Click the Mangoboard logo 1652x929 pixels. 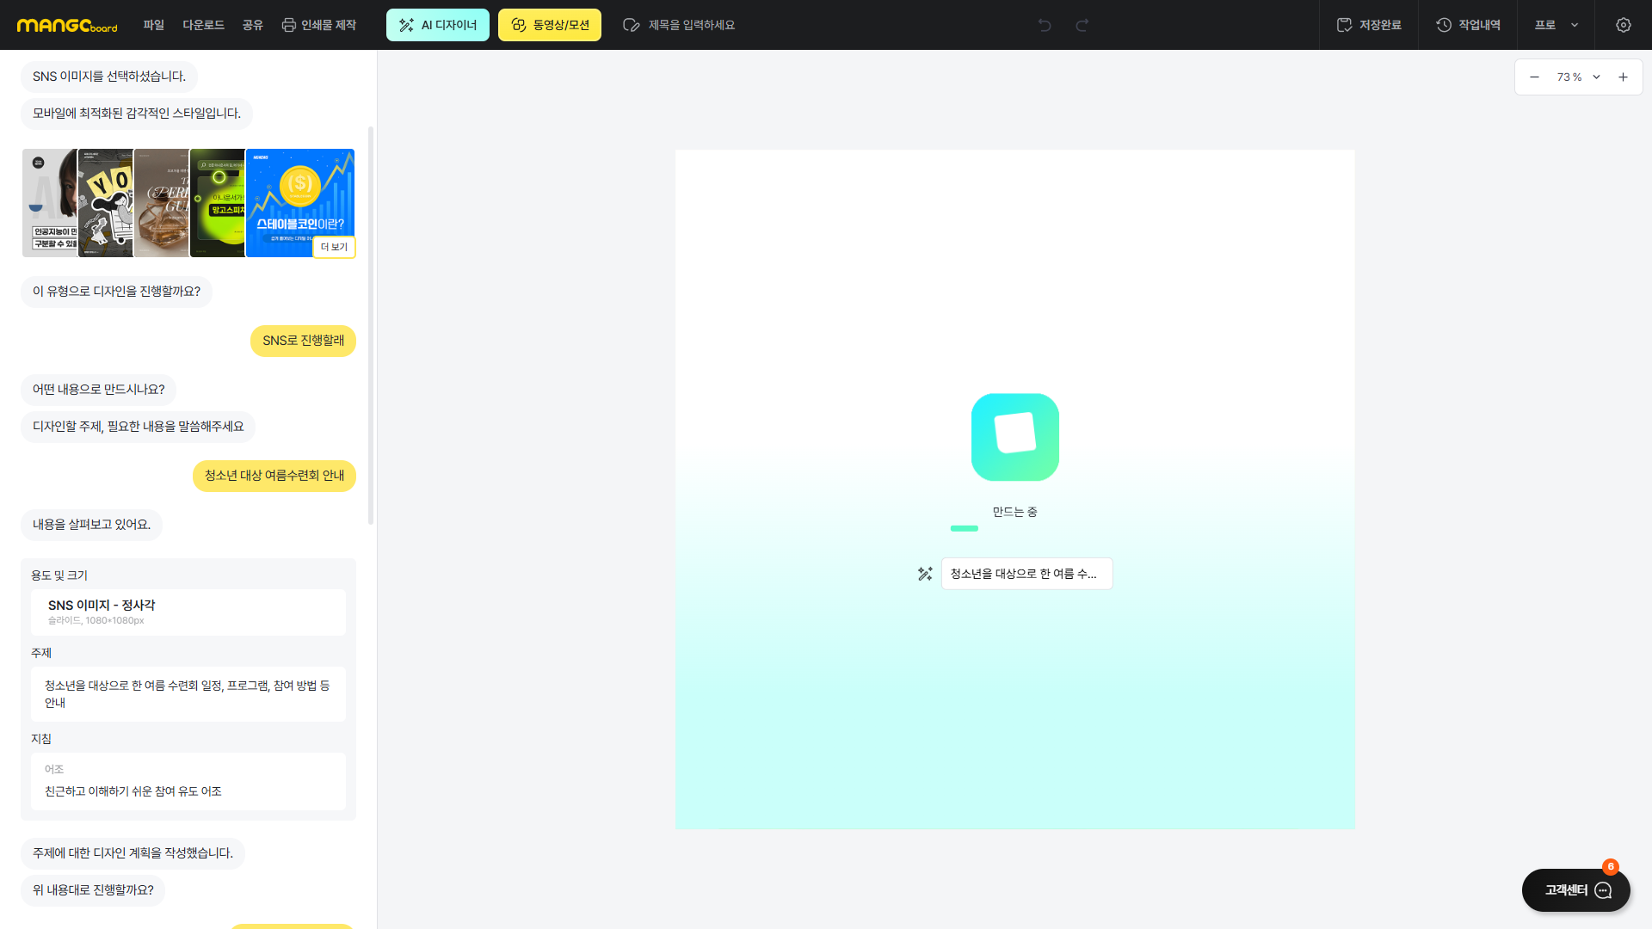tap(67, 25)
